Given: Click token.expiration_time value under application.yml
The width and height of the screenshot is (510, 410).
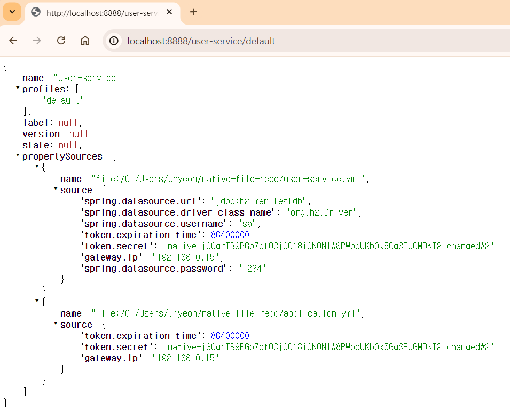Looking at the screenshot, I should pyautogui.click(x=230, y=336).
